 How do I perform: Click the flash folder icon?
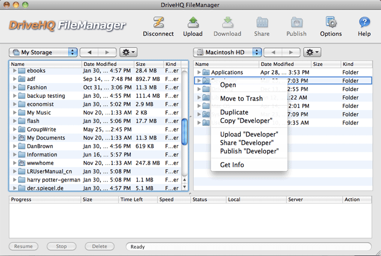[22, 121]
